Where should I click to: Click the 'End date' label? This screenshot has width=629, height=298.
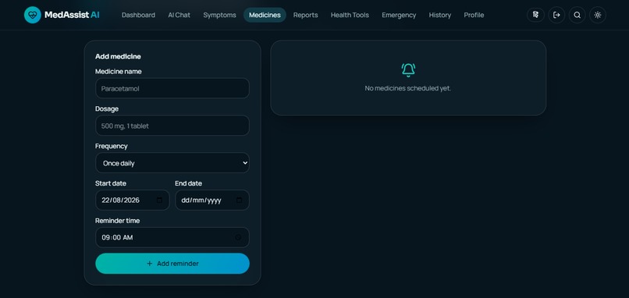tap(189, 183)
